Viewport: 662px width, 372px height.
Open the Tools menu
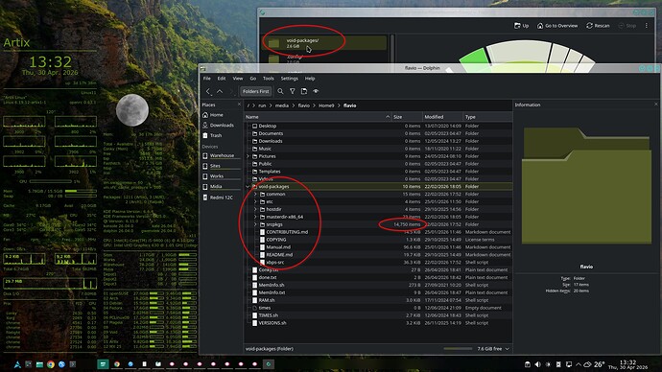268,79
